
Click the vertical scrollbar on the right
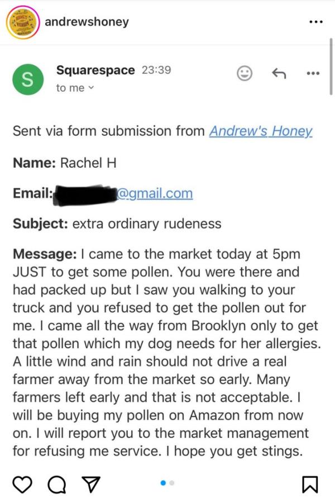coord(331,67)
